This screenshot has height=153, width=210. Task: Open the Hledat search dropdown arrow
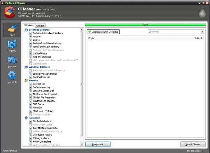point(202,32)
